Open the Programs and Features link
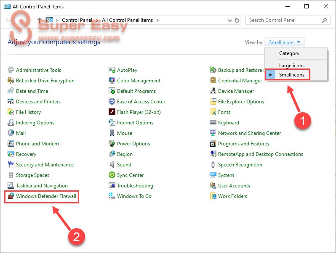336x253 pixels. [243, 143]
